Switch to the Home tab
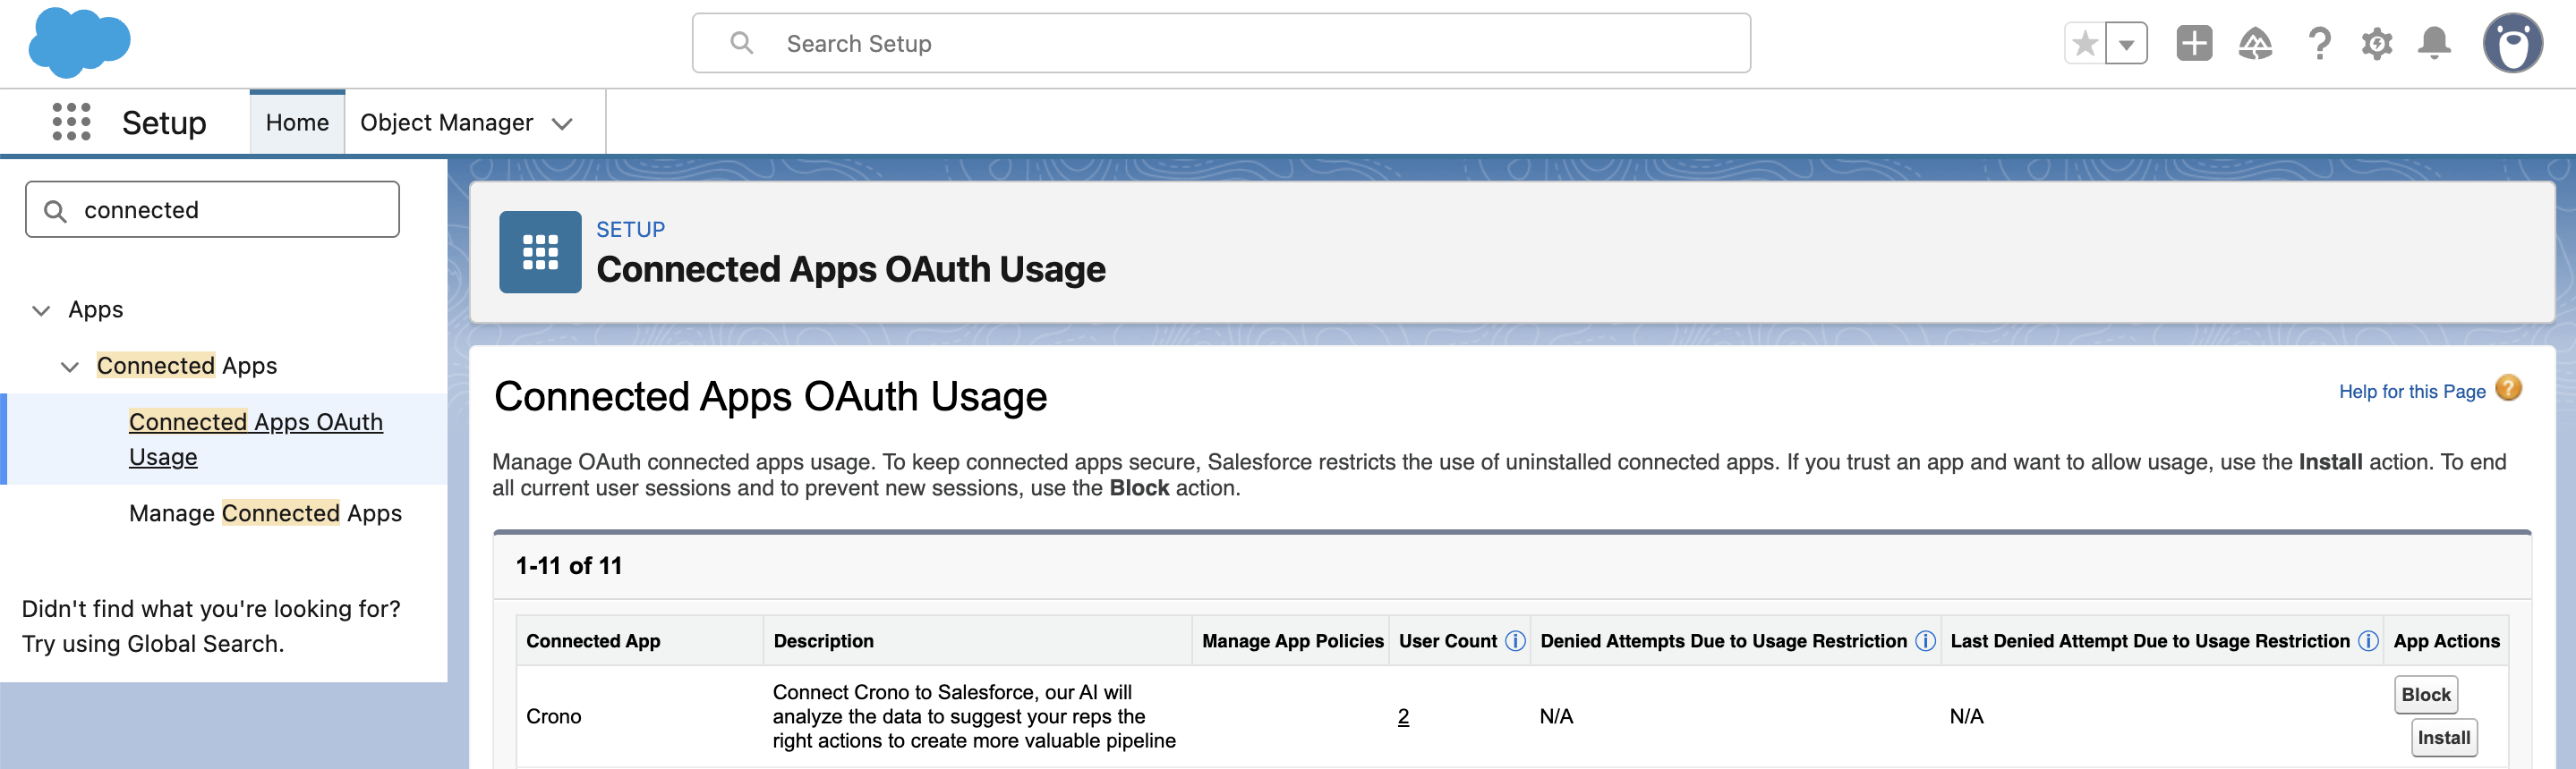The image size is (2576, 769). (297, 122)
